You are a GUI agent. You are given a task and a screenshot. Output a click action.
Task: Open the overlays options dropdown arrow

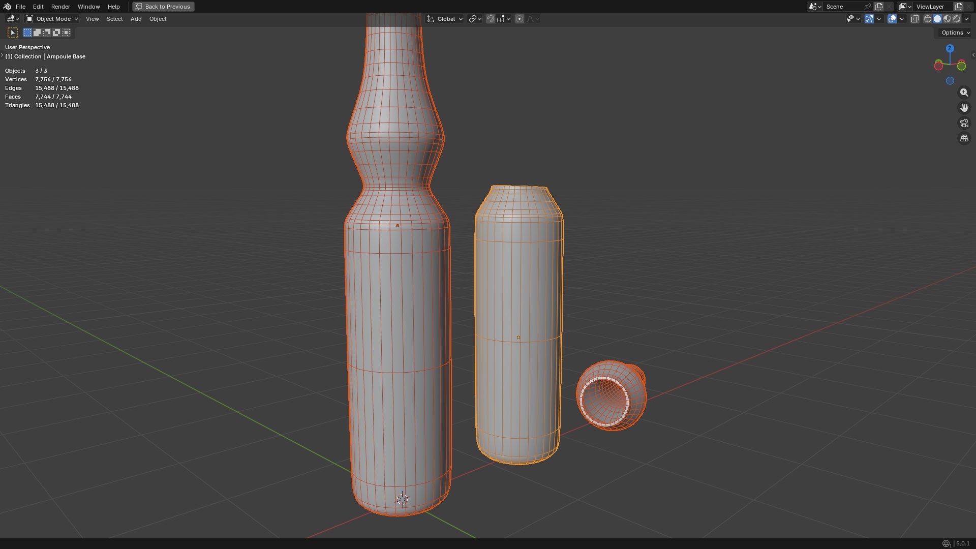coord(902,19)
